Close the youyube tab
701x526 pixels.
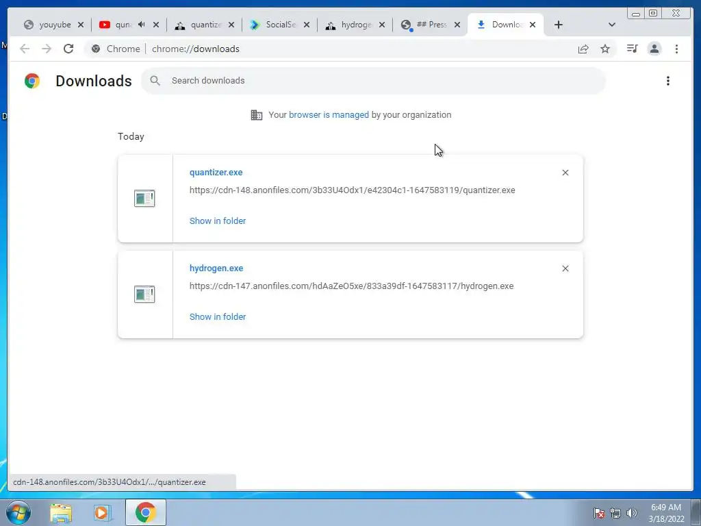pyautogui.click(x=81, y=25)
